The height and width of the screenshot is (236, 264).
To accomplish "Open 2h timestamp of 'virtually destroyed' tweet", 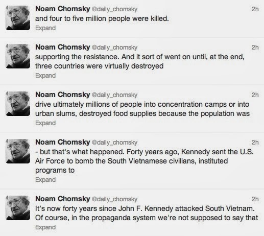I will coord(255,48).
